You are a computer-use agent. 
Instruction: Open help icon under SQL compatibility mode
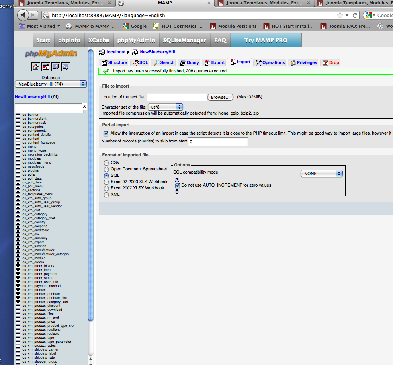(x=177, y=180)
